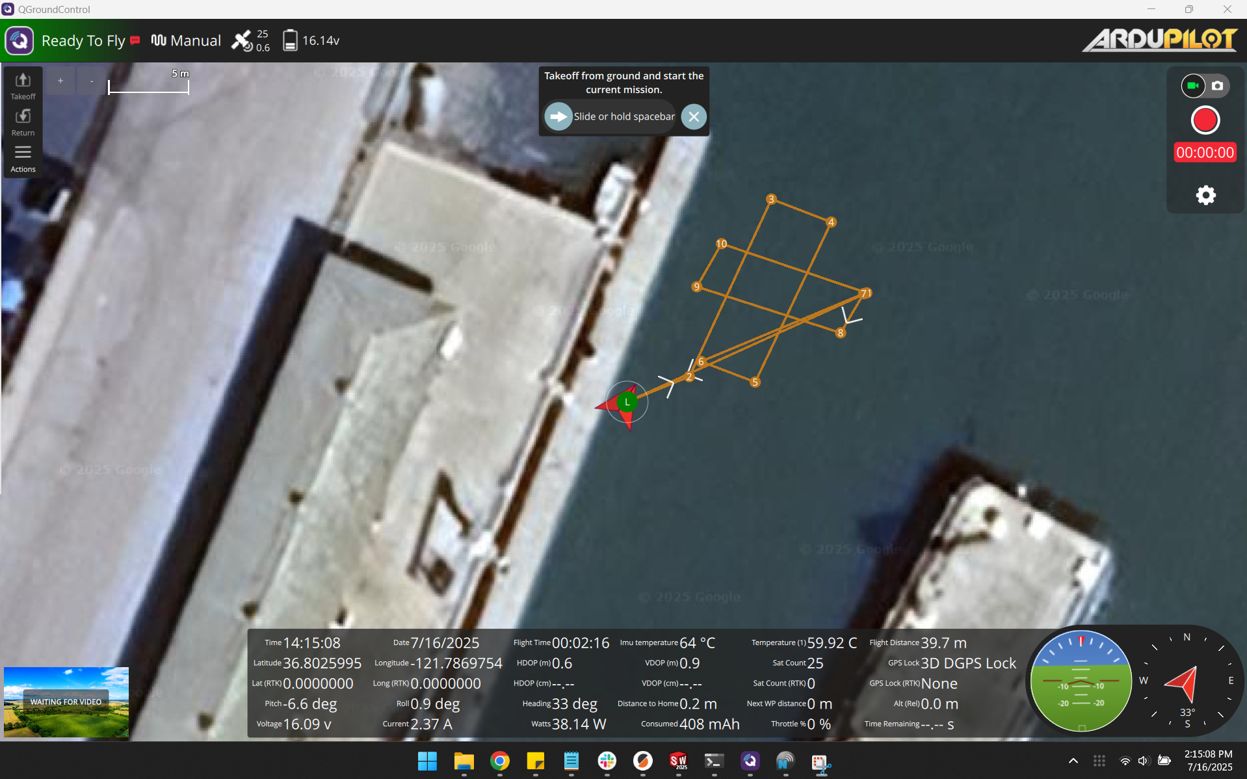Click the Ready To Fly status

tap(83, 40)
